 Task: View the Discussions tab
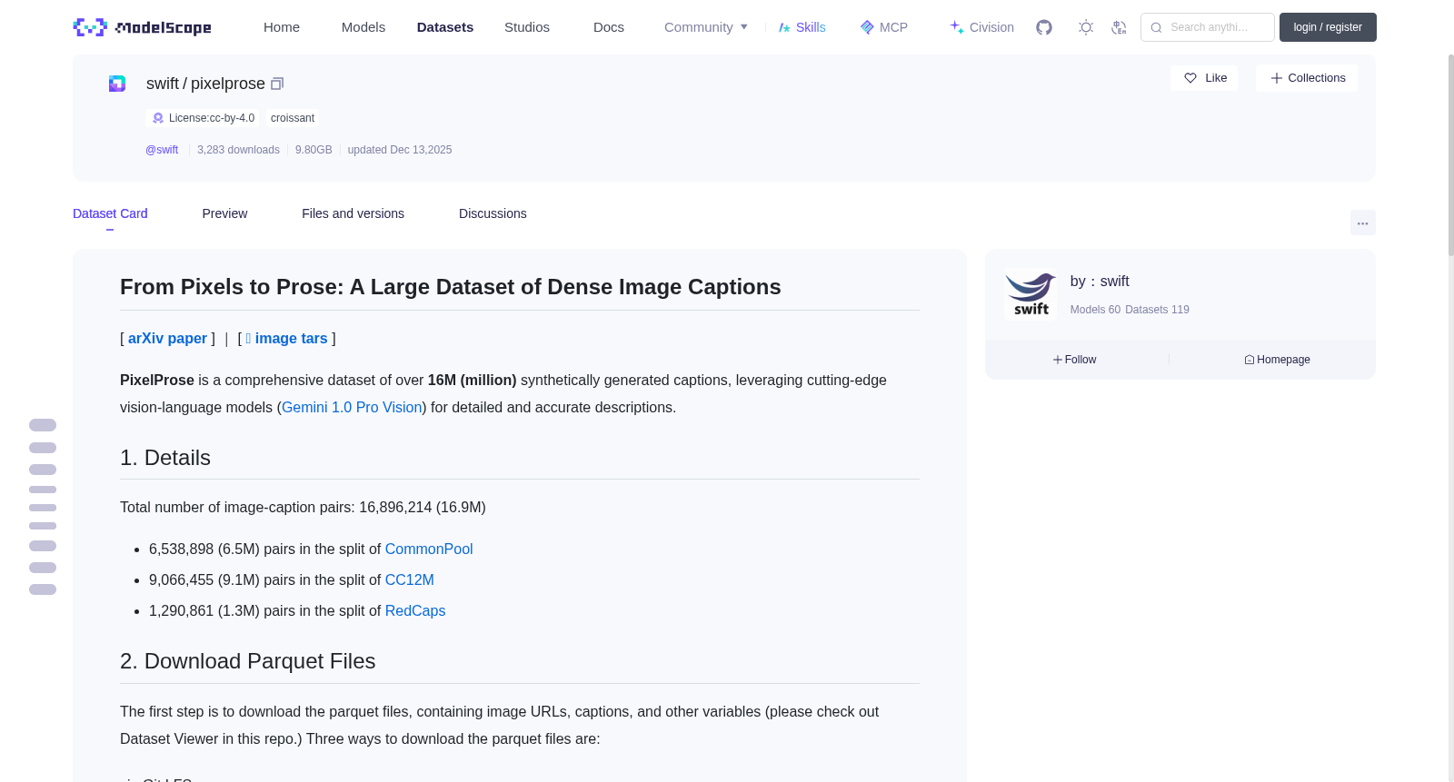click(493, 213)
